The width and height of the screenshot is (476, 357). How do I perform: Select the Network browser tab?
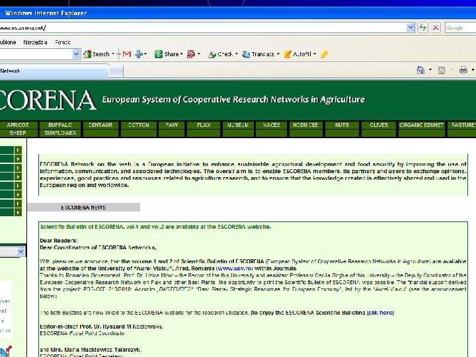54,71
